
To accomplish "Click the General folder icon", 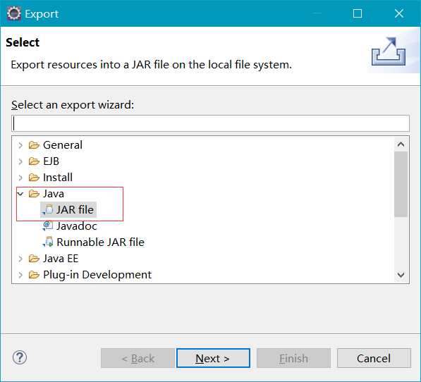I will coord(34,145).
